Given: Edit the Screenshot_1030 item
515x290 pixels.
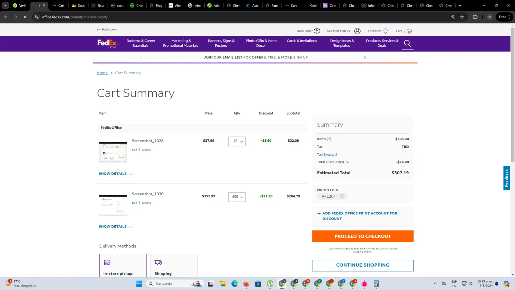Looking at the screenshot, I should 135,203.
